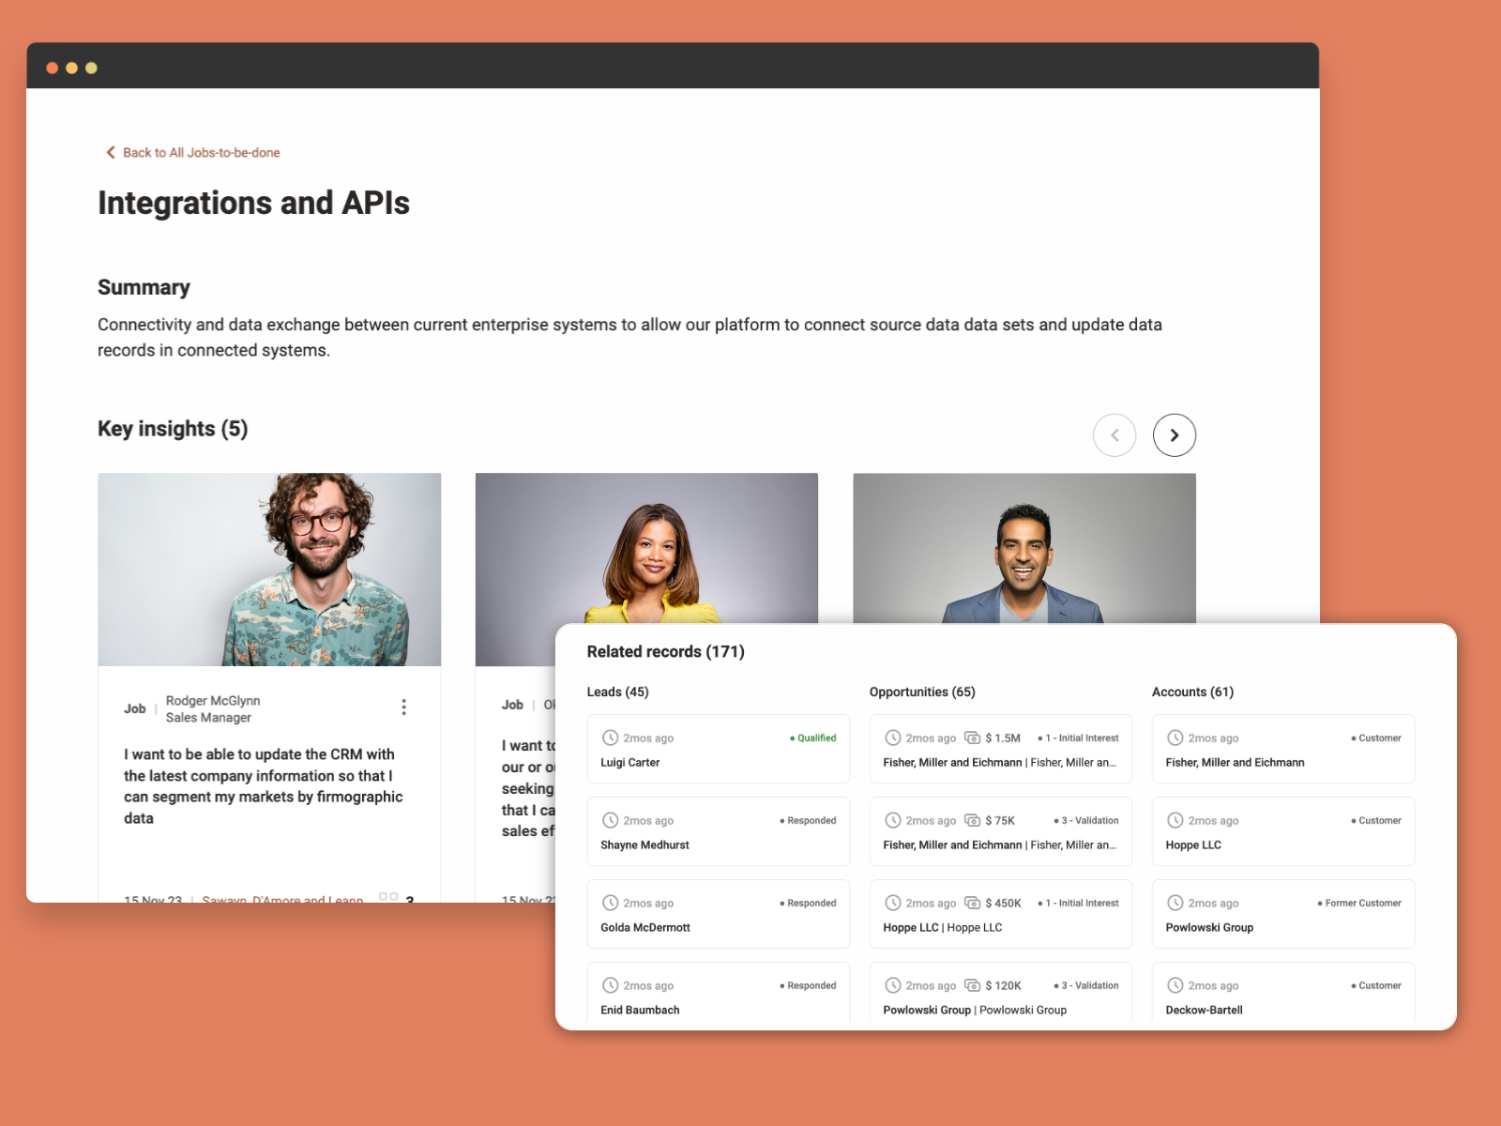The height and width of the screenshot is (1126, 1501).
Task: Open the Fisher, Miller and Eichmann account
Action: pyautogui.click(x=1283, y=749)
